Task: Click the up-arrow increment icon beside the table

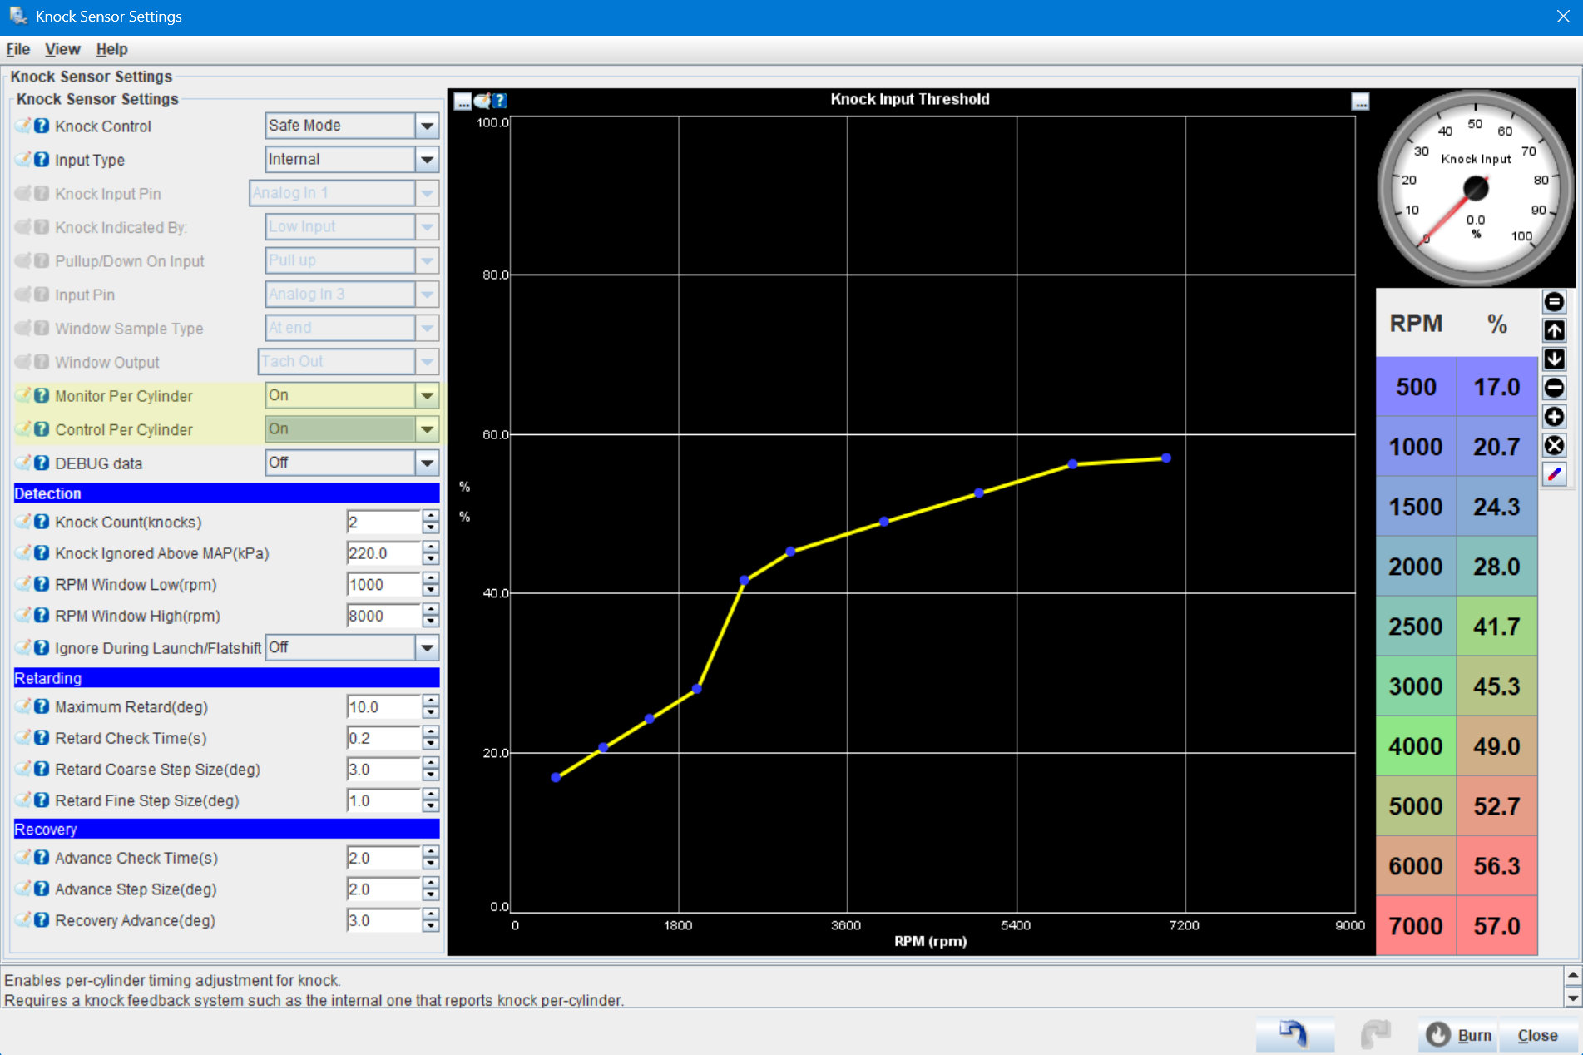Action: click(1554, 330)
